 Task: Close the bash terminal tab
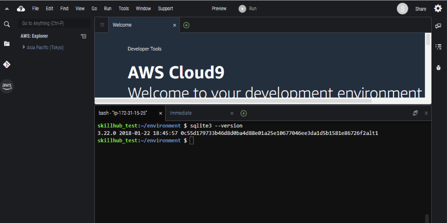click(161, 113)
